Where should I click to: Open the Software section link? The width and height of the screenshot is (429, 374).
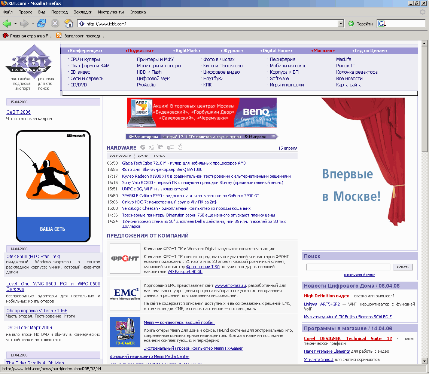(x=279, y=79)
